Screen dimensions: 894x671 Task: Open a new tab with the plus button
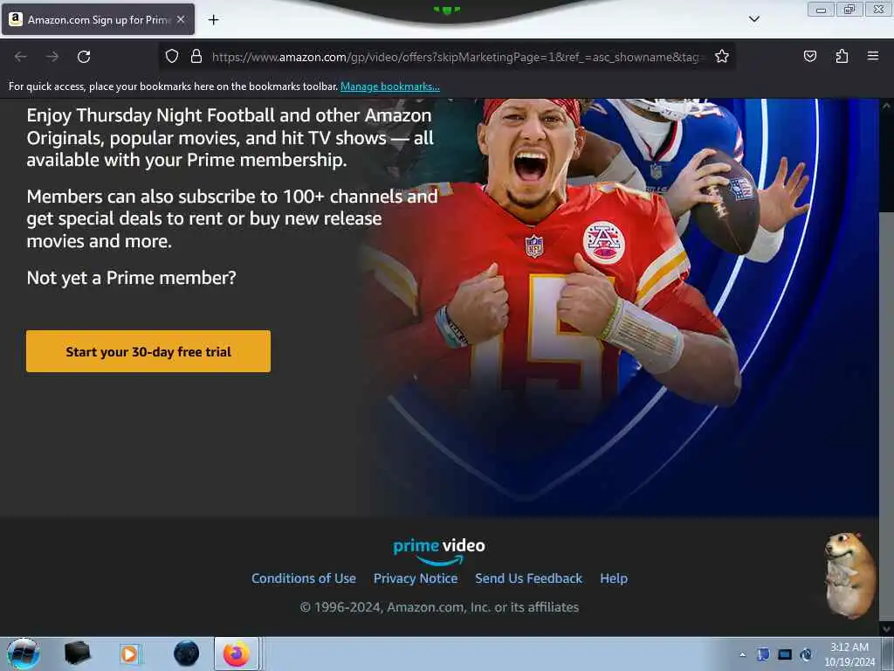coord(213,20)
